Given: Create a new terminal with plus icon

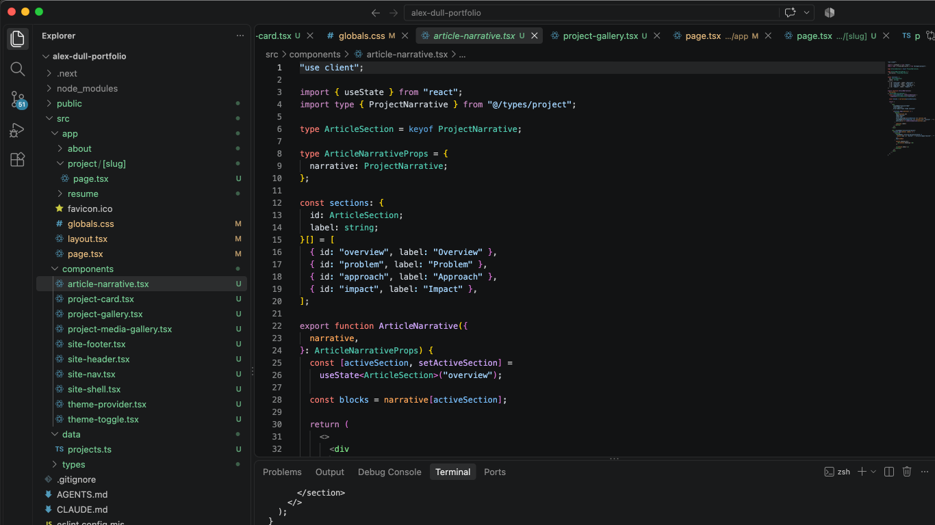Looking at the screenshot, I should [x=862, y=472].
